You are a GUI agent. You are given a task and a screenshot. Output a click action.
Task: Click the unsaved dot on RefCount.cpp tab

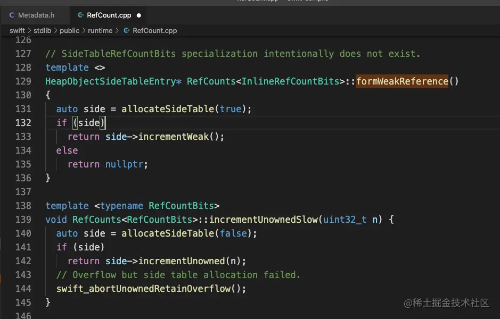pos(139,15)
